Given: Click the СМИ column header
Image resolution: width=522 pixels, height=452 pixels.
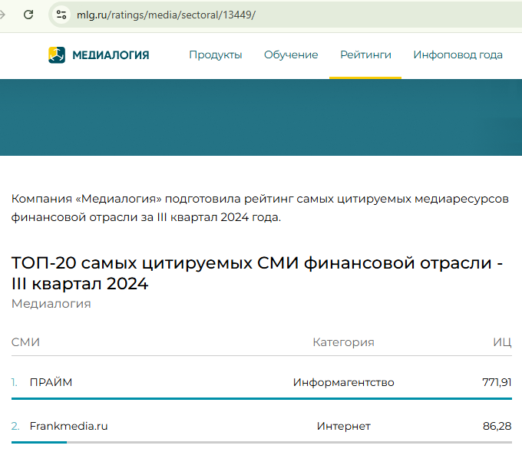Looking at the screenshot, I should pos(25,342).
